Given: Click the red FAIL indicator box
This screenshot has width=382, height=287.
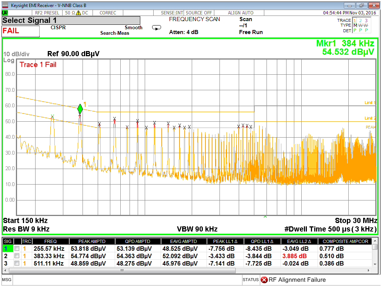Looking at the screenshot, I should coord(20,31).
